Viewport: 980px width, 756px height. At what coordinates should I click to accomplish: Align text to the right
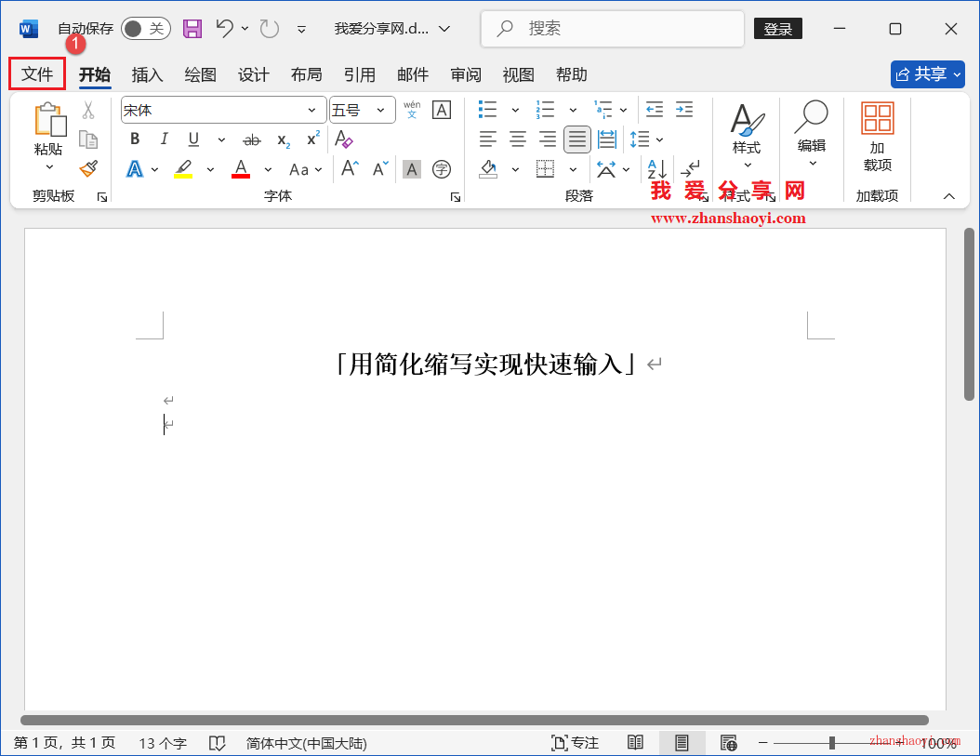(548, 139)
